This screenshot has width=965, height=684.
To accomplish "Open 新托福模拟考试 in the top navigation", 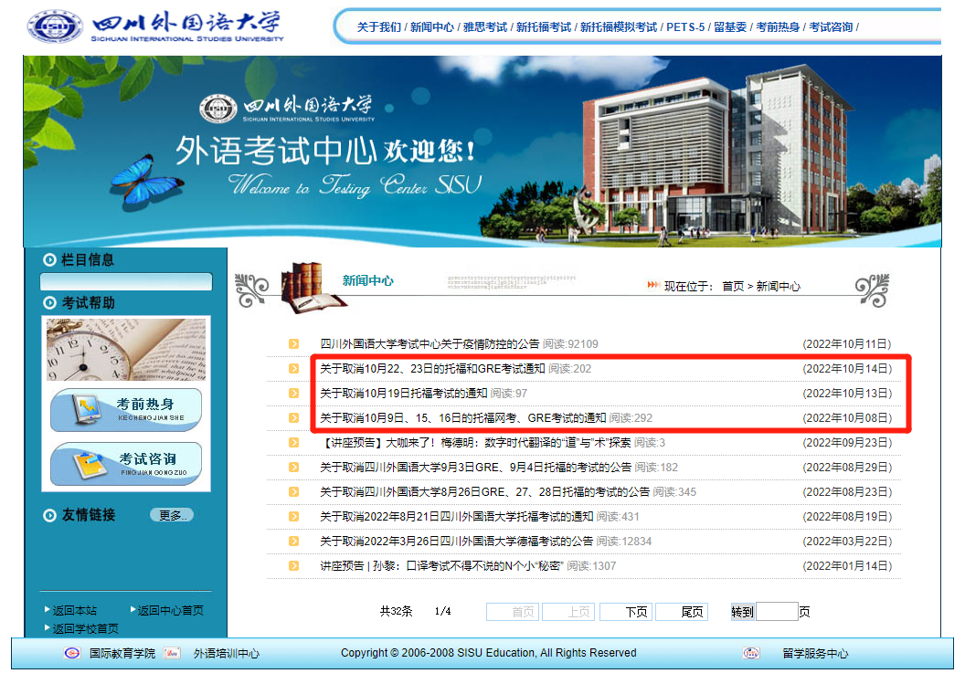I will point(619,27).
